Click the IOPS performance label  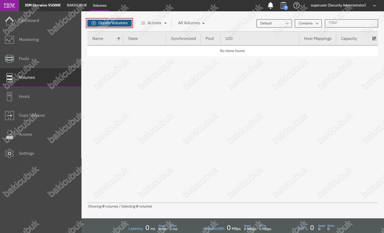(303, 228)
